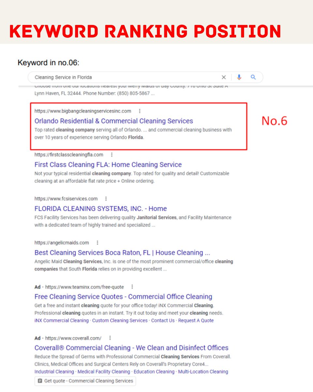Open 'Best Cleaning Services Boca Raton, FL' result
The height and width of the screenshot is (392, 313).
(x=122, y=253)
